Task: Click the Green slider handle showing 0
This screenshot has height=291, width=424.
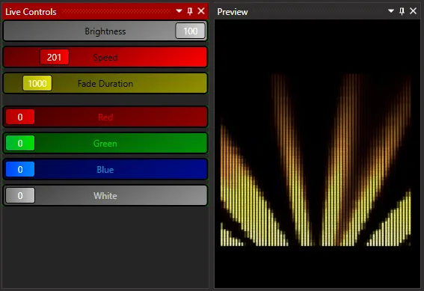Action: (x=20, y=143)
